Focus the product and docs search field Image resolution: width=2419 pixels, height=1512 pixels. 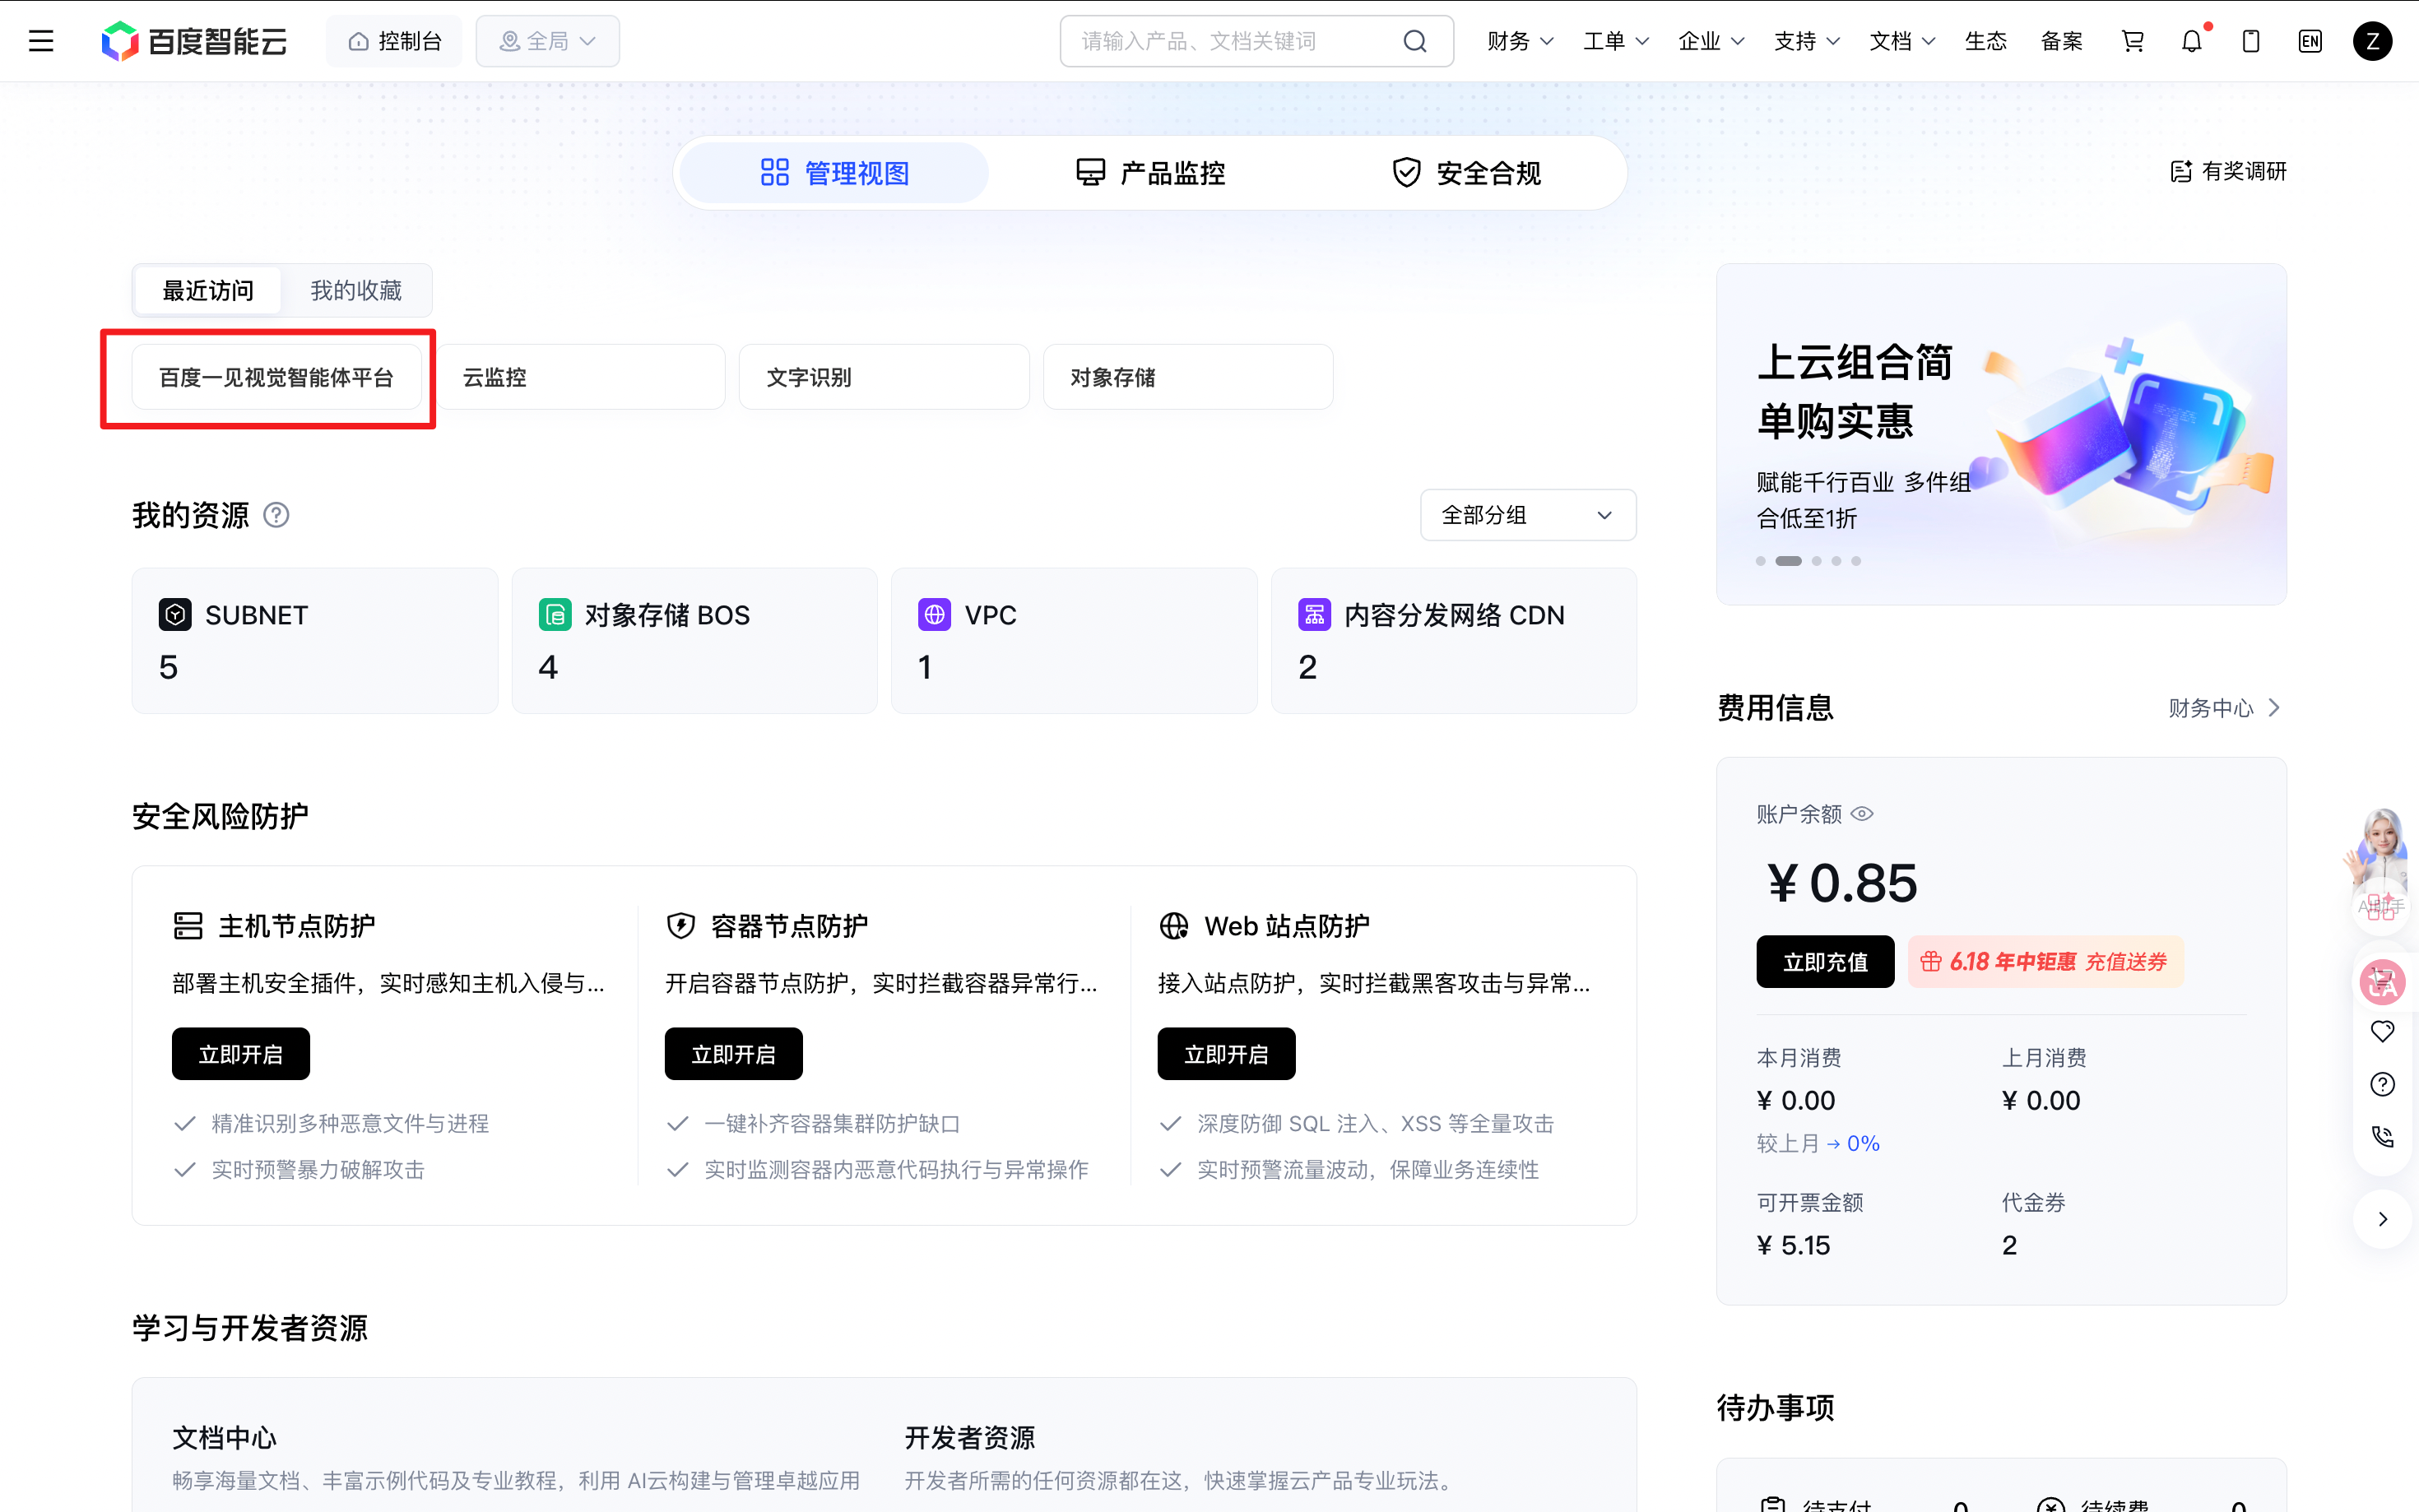1256,41
